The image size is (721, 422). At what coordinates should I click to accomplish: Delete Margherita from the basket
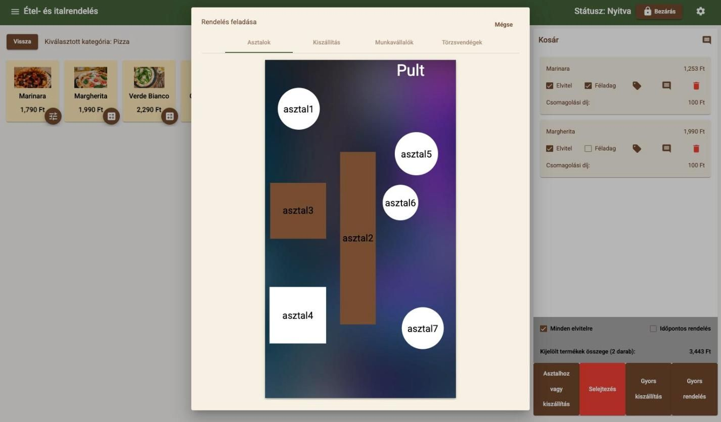pyautogui.click(x=696, y=148)
